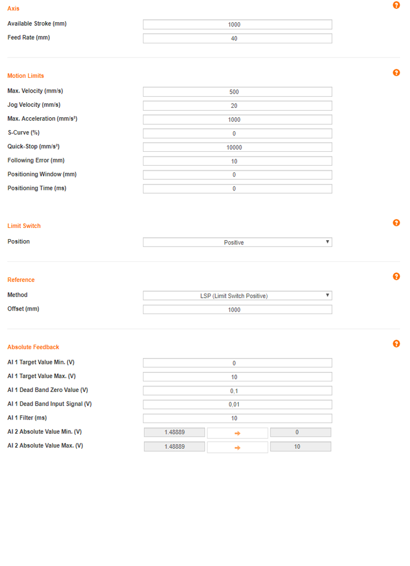Open help for the Motion Limits section
Viewport: 410px width, 566px height.
click(397, 73)
